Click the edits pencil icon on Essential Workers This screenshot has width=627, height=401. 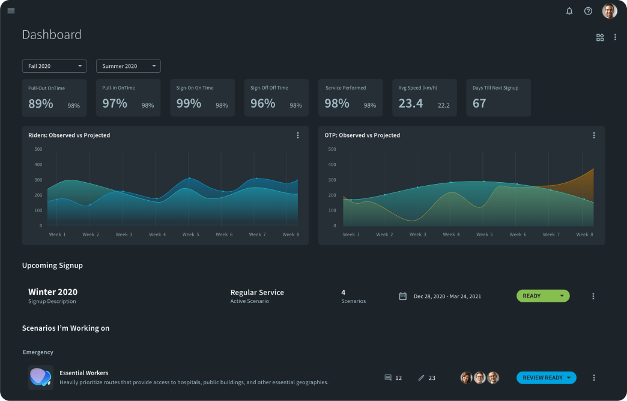pyautogui.click(x=421, y=378)
